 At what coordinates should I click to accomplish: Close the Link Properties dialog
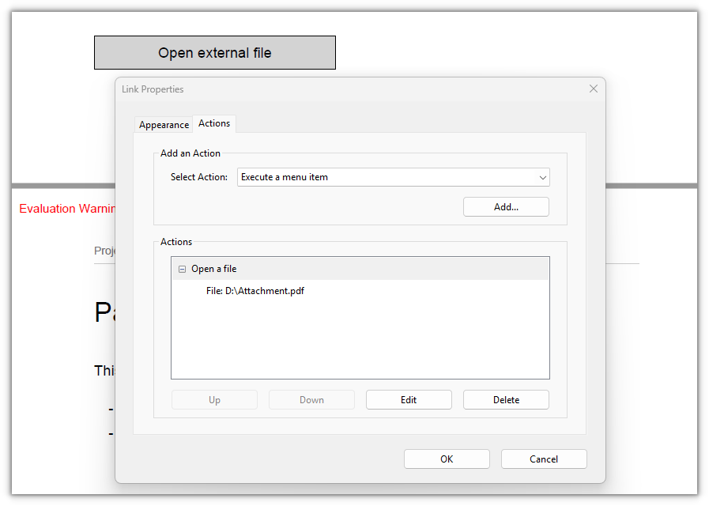pyautogui.click(x=594, y=89)
